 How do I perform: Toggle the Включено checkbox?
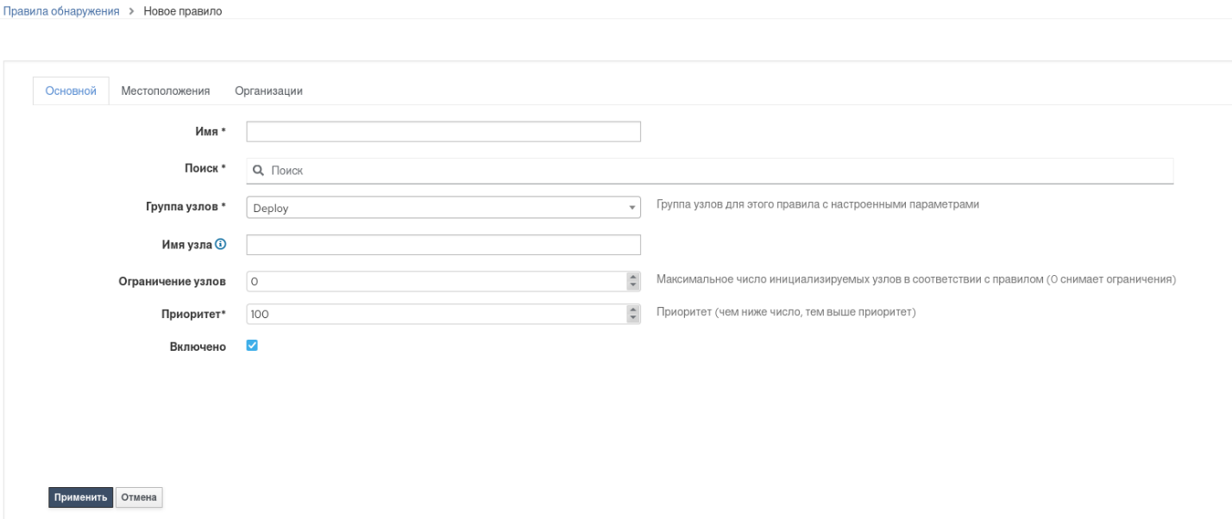(253, 346)
